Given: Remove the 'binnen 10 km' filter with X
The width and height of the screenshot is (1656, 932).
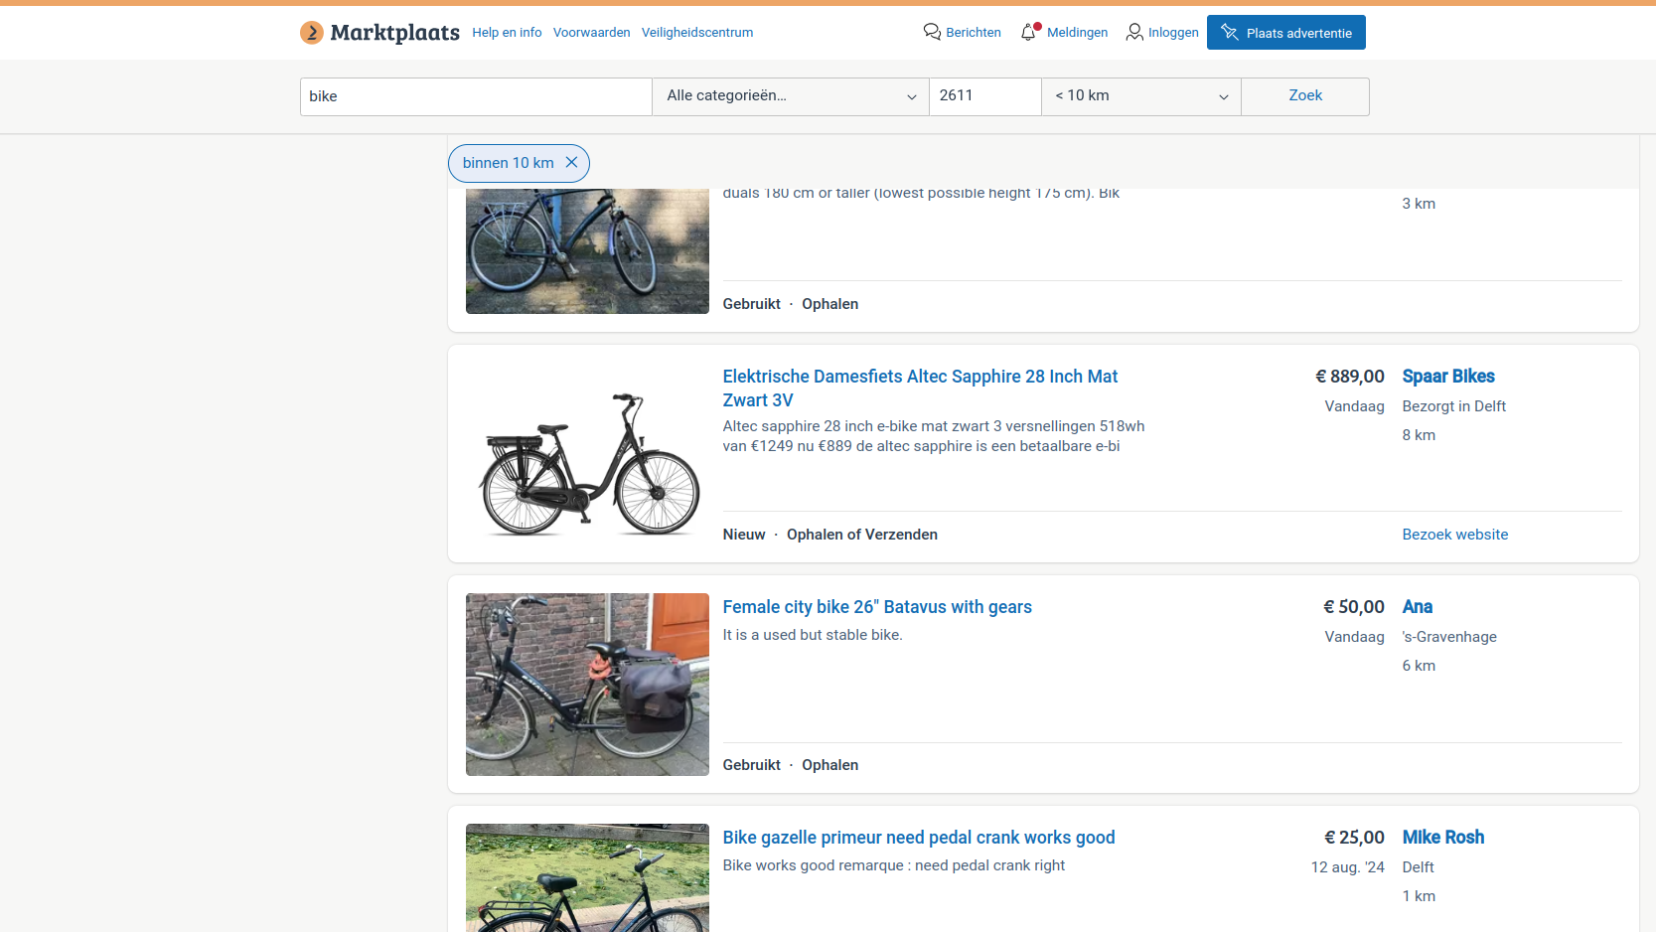Looking at the screenshot, I should click(571, 162).
